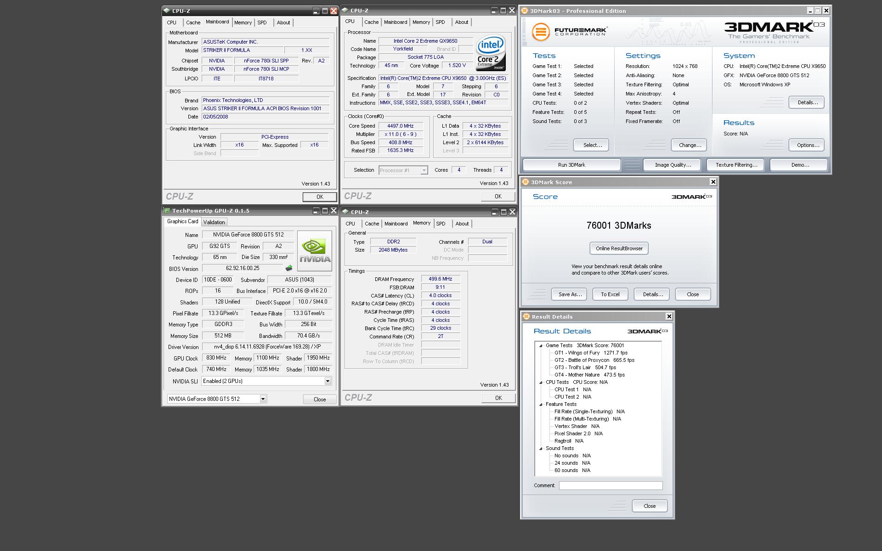
Task: Click the Futuremark logo in 3DMark03
Action: tap(570, 32)
